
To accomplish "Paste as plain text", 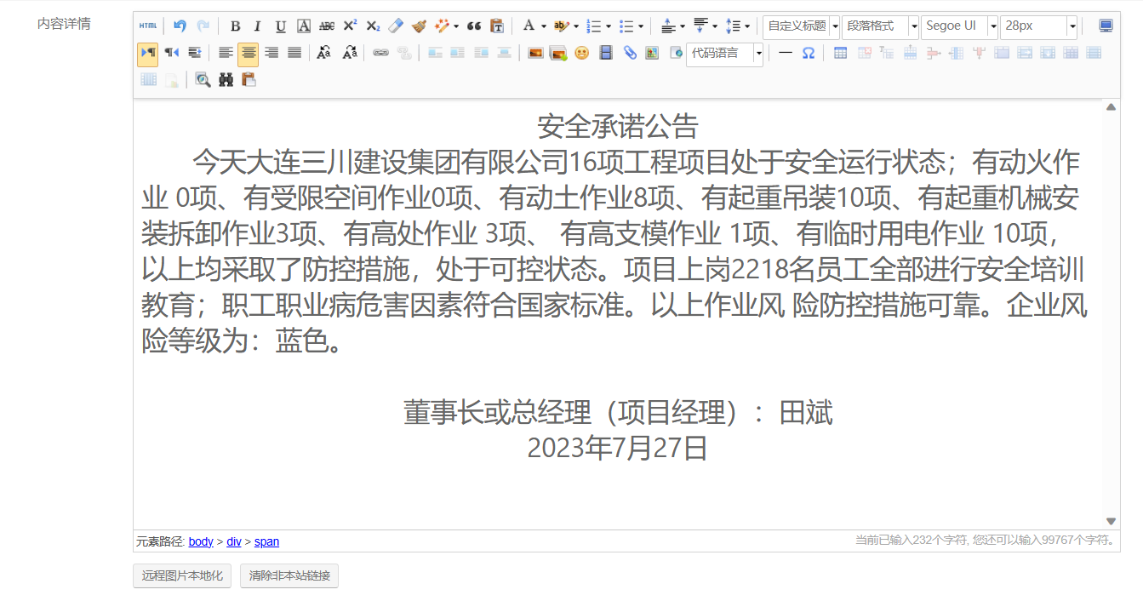I will [x=497, y=26].
